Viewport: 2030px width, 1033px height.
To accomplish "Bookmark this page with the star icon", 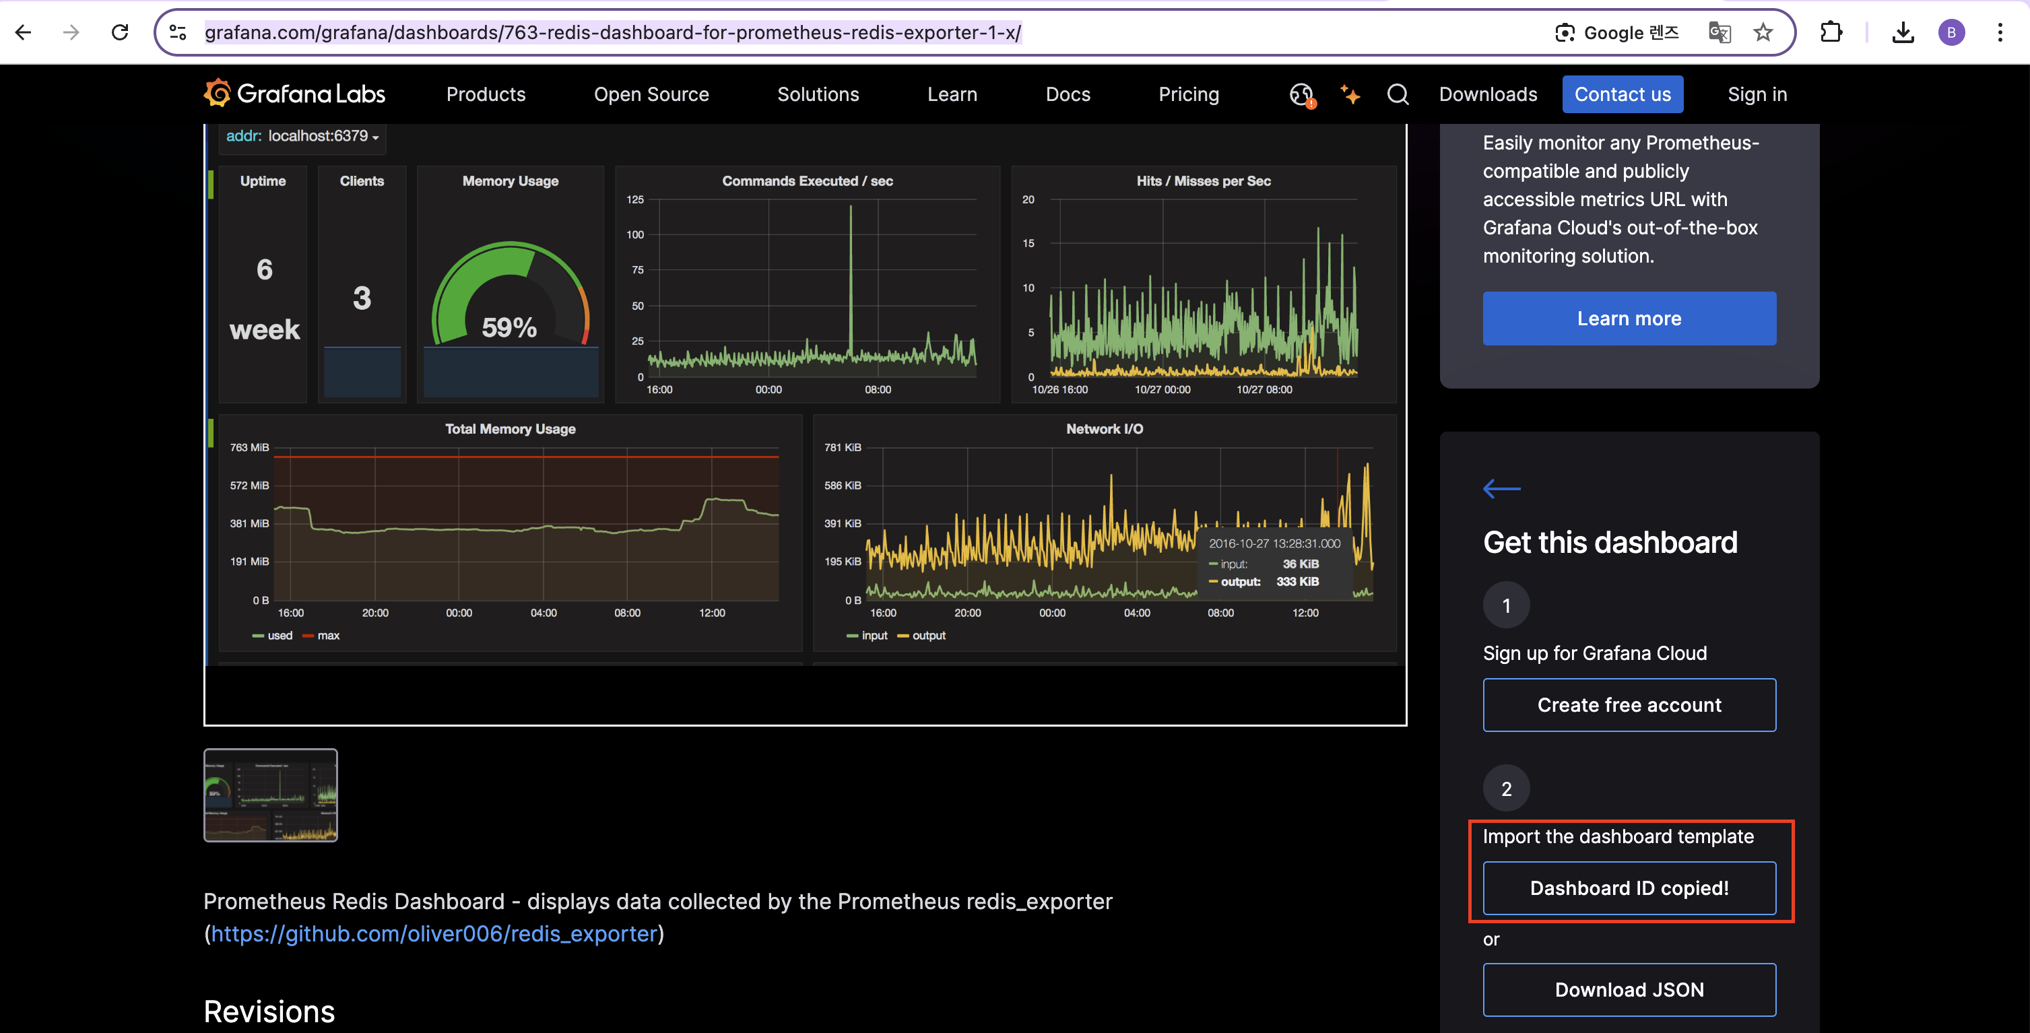I will point(1763,32).
